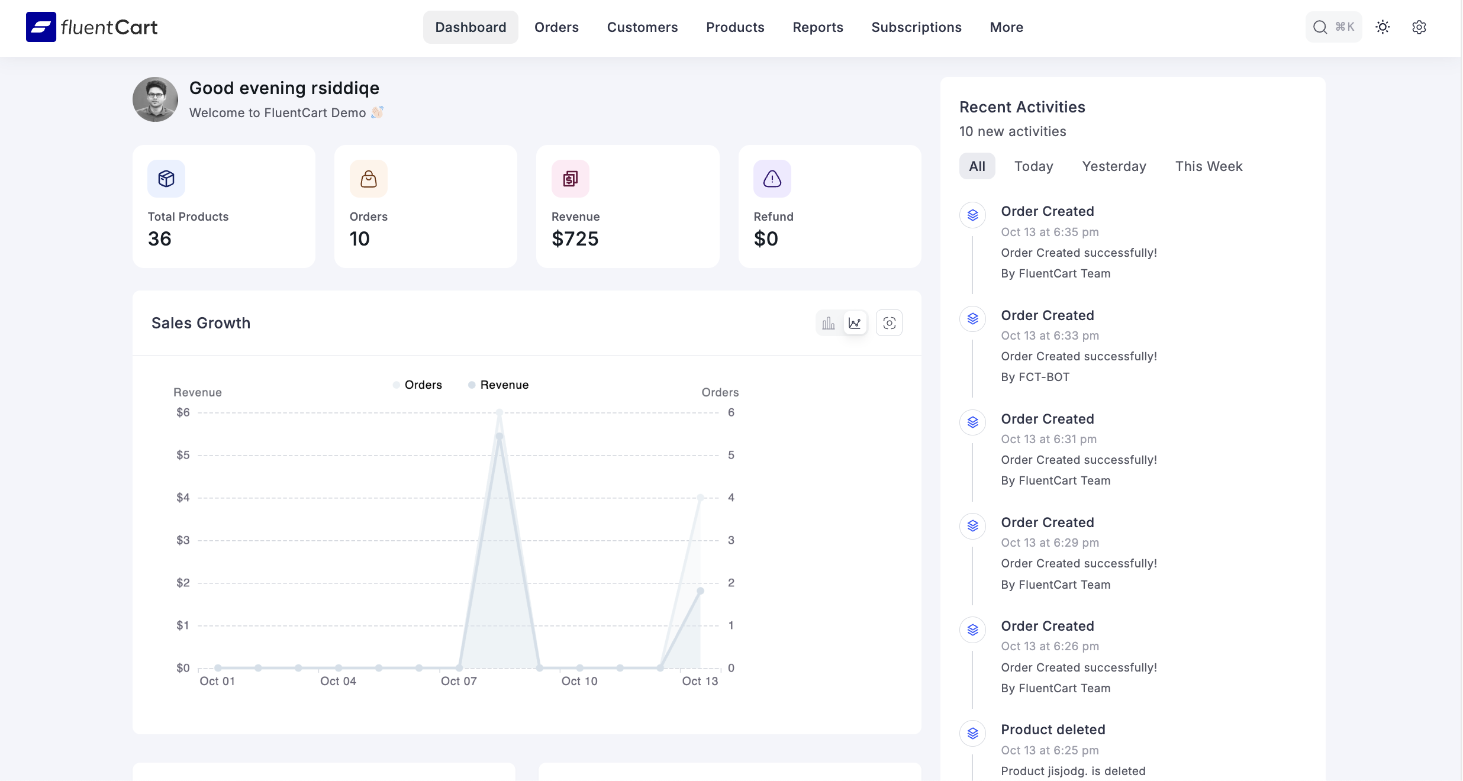Click the Orders shopping bag icon
The image size is (1463, 781).
click(x=368, y=179)
